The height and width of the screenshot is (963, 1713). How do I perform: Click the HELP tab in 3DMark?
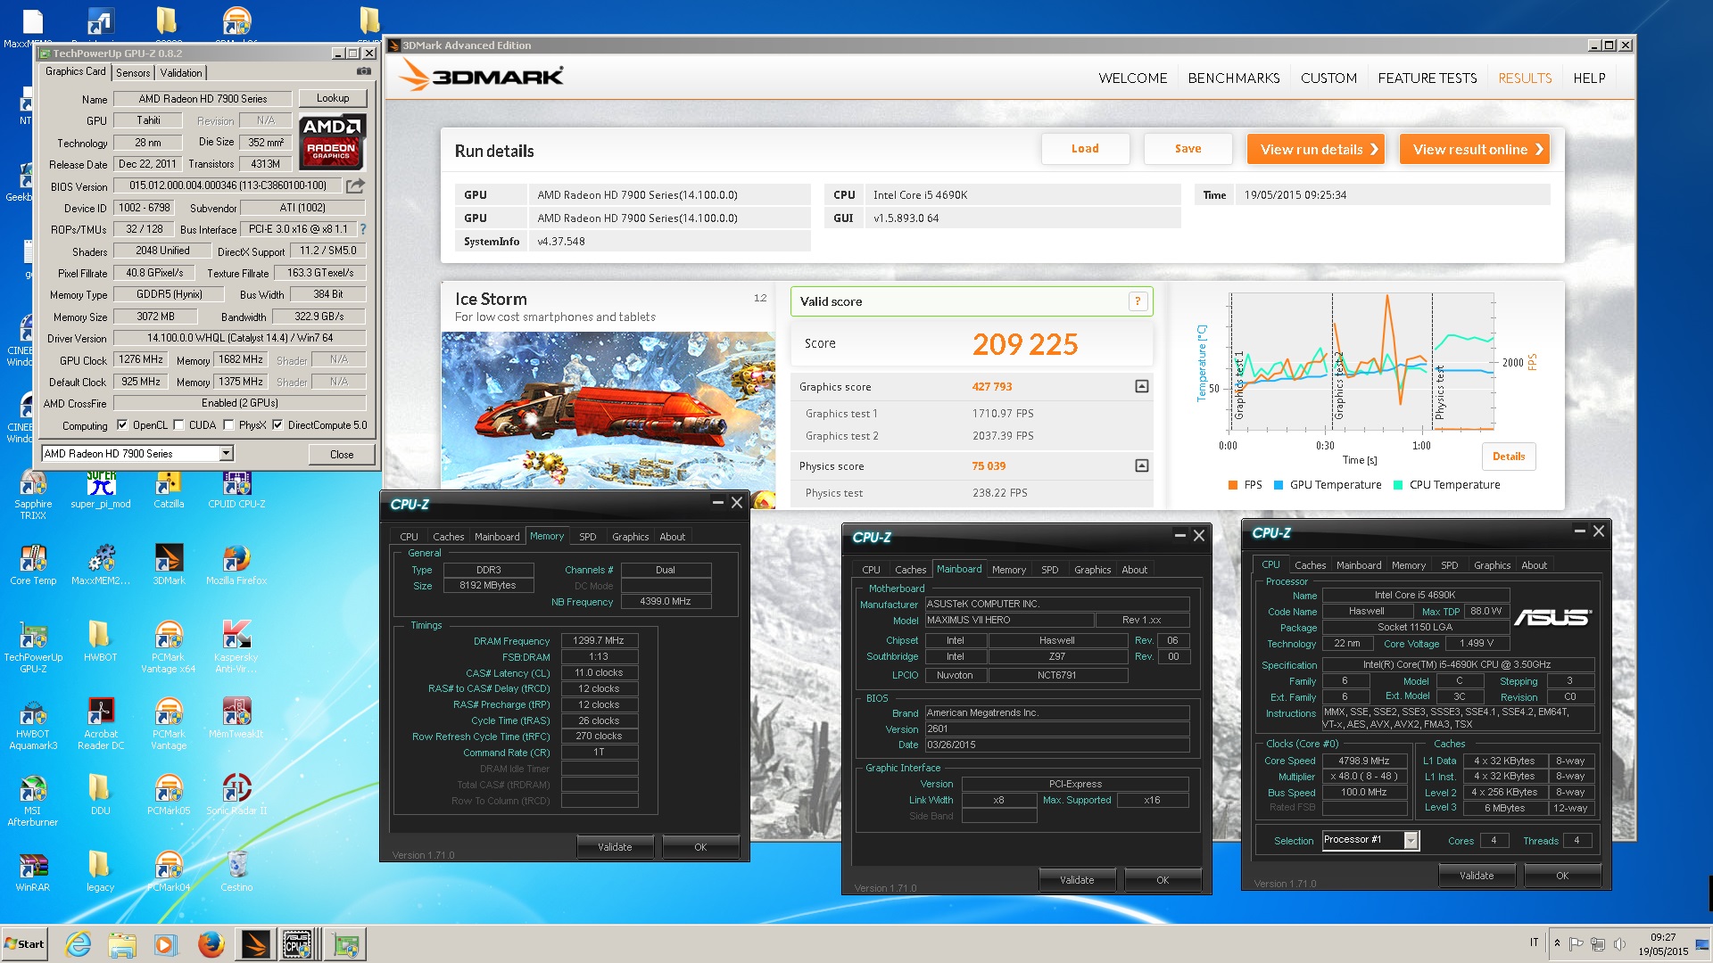[x=1589, y=78]
